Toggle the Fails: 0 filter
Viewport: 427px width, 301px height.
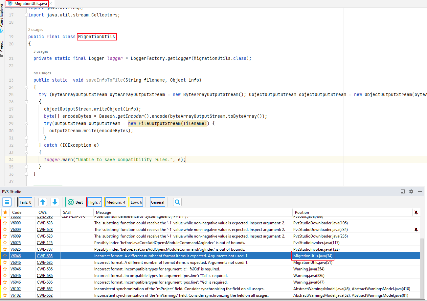[25, 202]
